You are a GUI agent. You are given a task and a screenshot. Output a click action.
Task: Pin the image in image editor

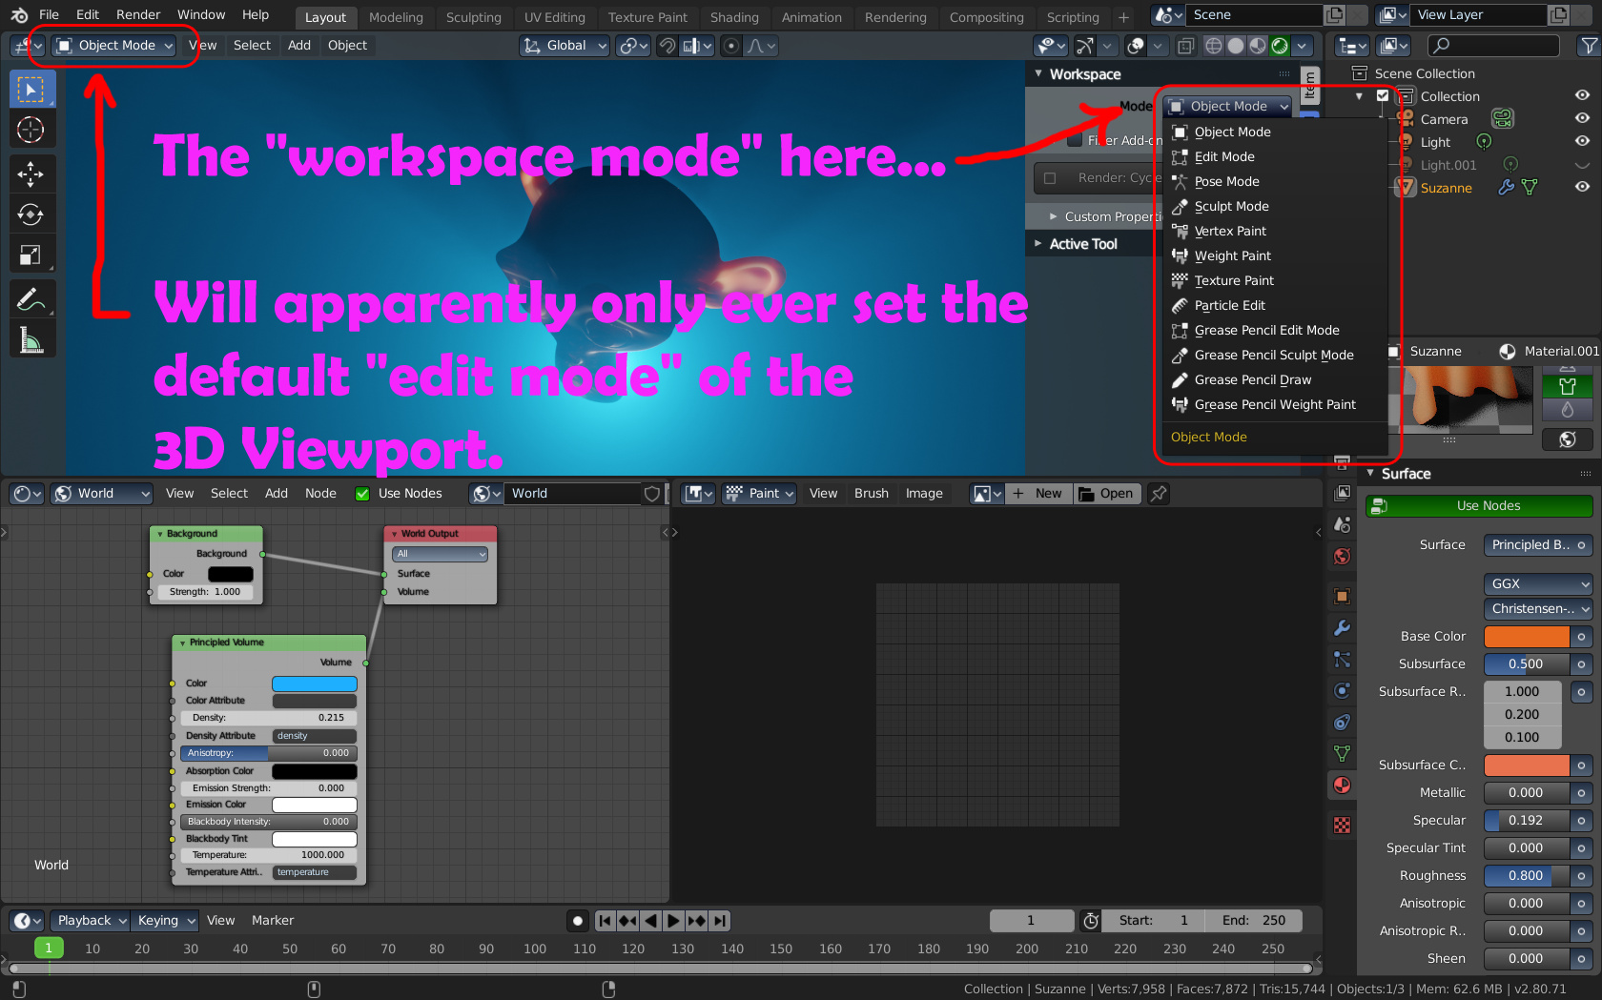(1159, 494)
